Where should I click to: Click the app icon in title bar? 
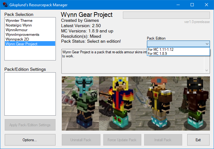click(x=6, y=5)
